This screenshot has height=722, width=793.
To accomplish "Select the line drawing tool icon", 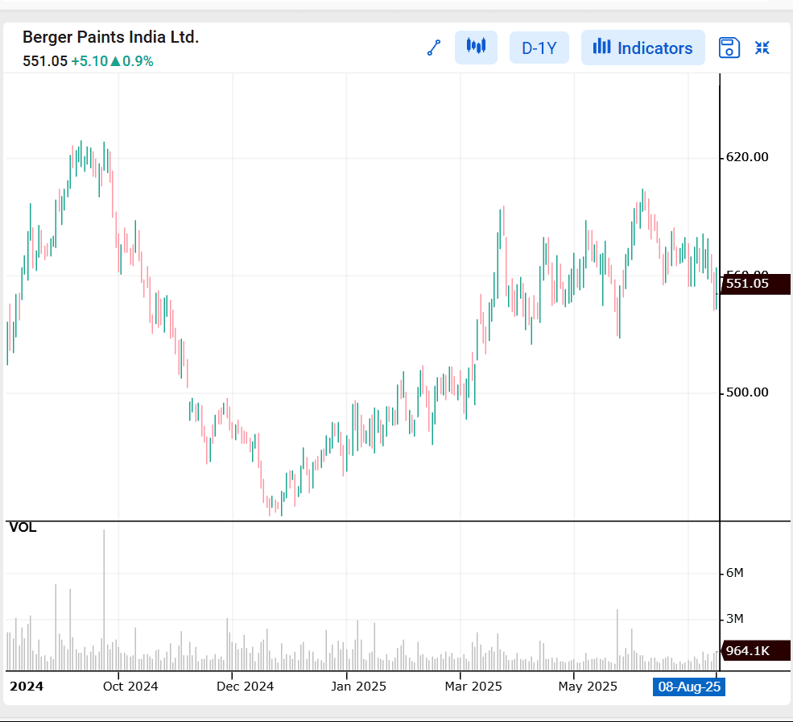I will [434, 48].
